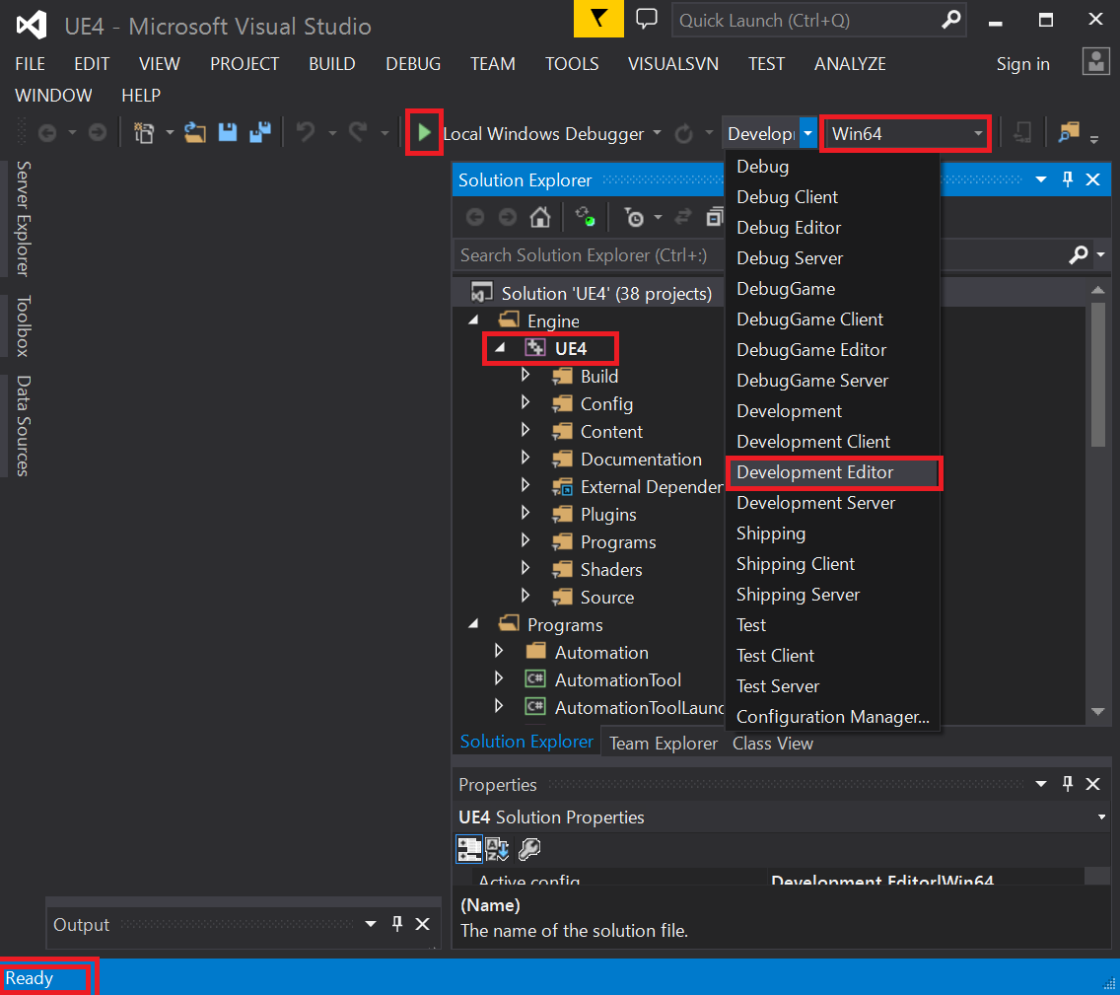Pin the Solution Explorer panel

[x=1068, y=179]
